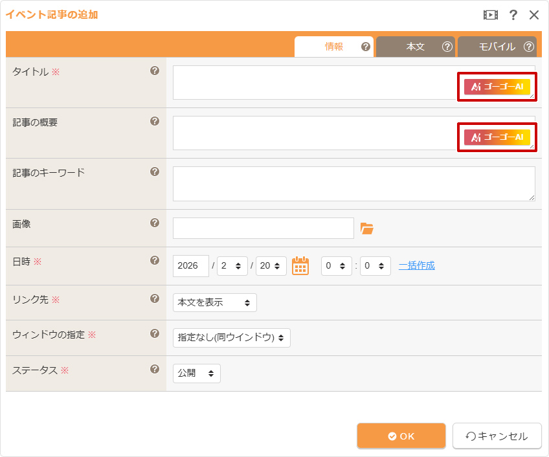Expand the day dropdown showing 20
The width and height of the screenshot is (549, 457).
[x=271, y=266]
